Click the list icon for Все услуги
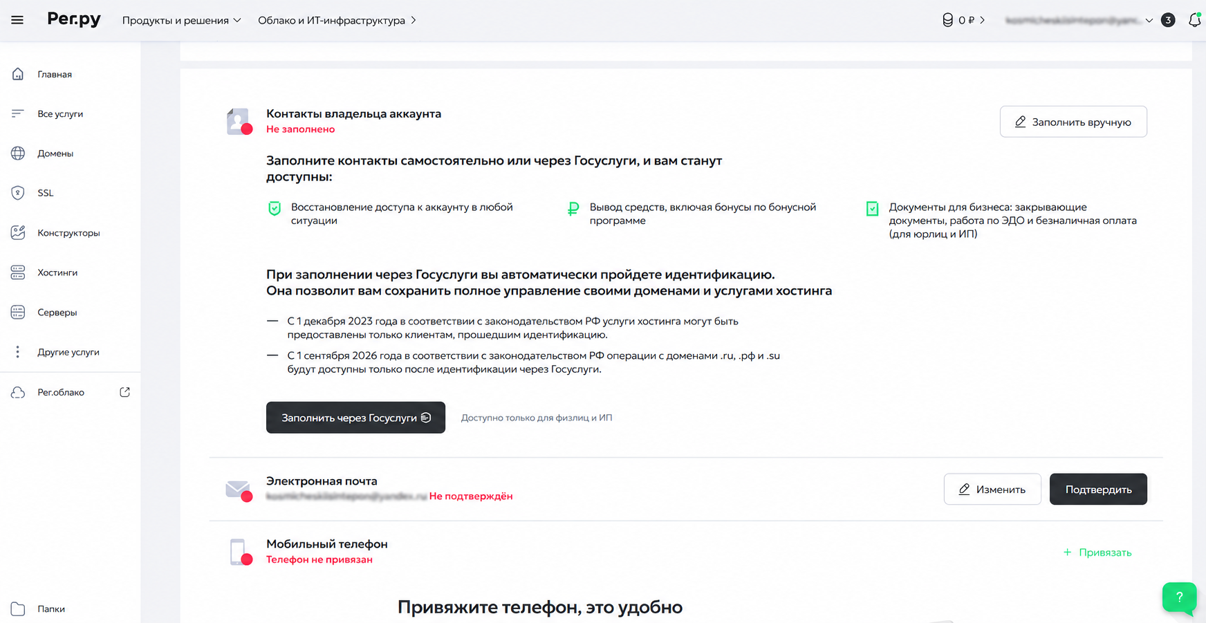 click(x=18, y=113)
